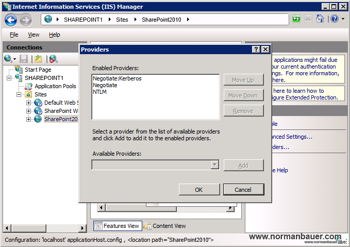Click Save icon in Connections toolbar
The image size is (350, 247).
(x=24, y=59)
